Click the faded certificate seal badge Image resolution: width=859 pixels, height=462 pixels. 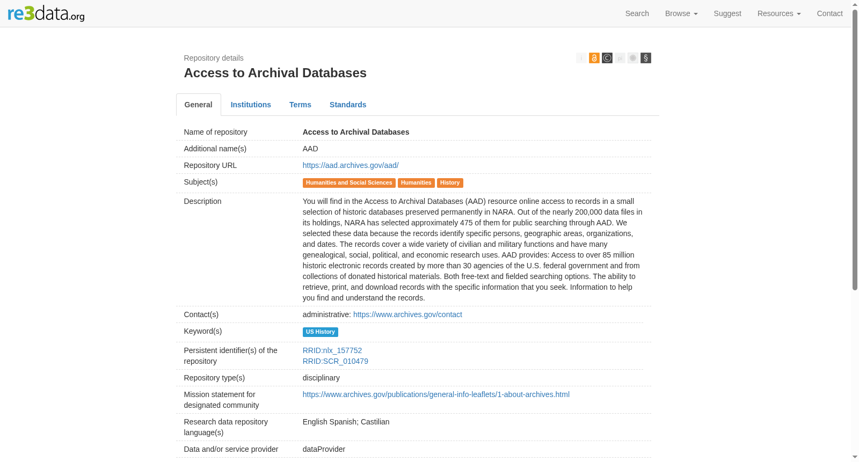[x=633, y=58]
